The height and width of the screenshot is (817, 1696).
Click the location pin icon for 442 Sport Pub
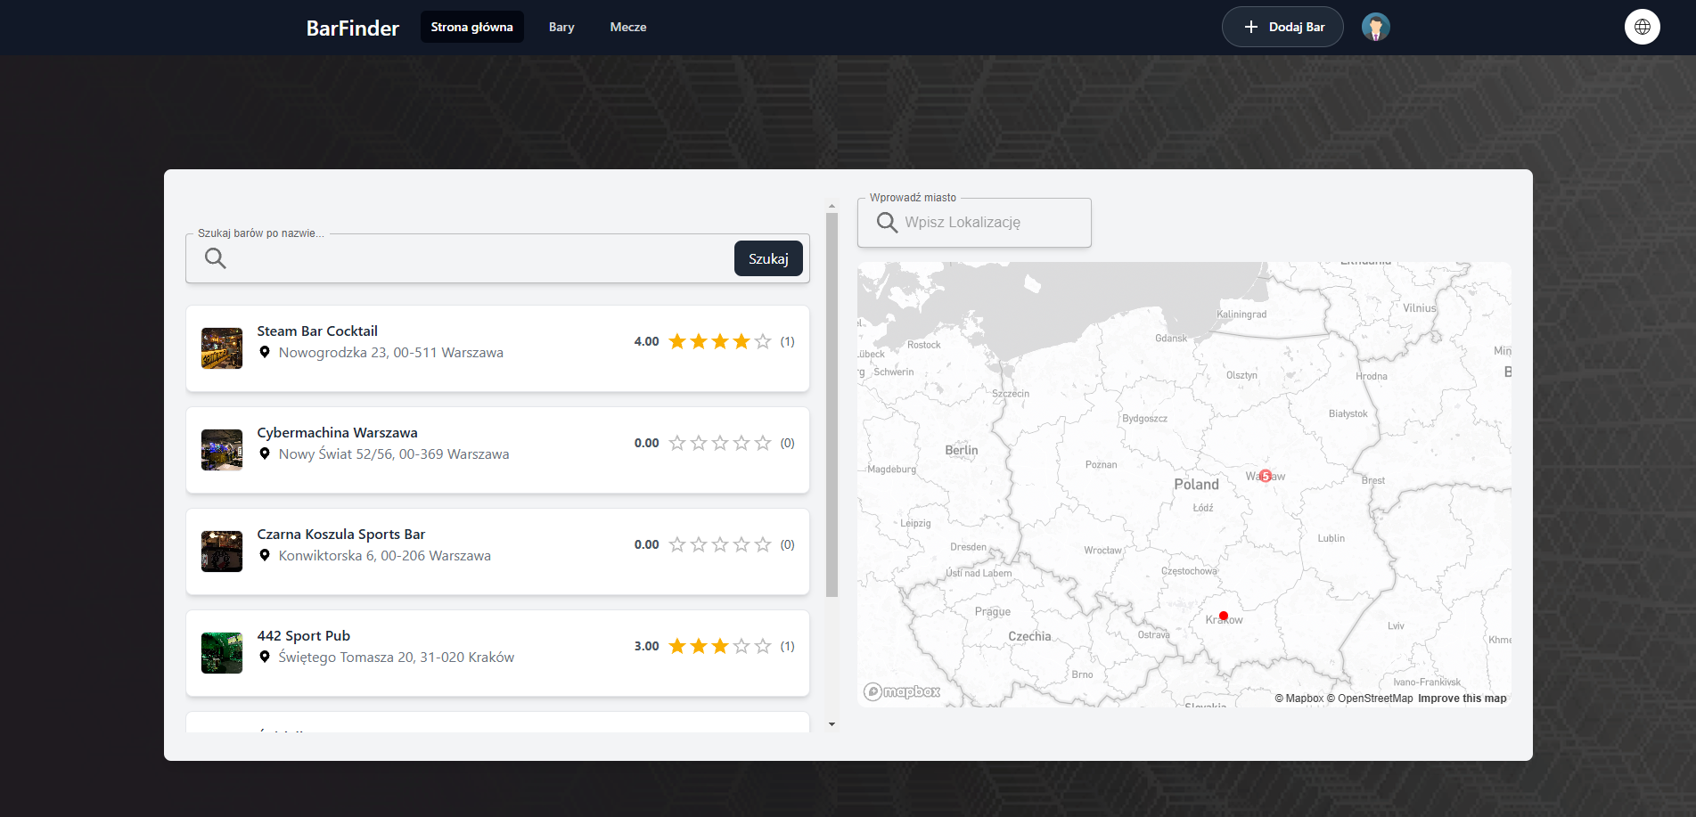point(265,657)
